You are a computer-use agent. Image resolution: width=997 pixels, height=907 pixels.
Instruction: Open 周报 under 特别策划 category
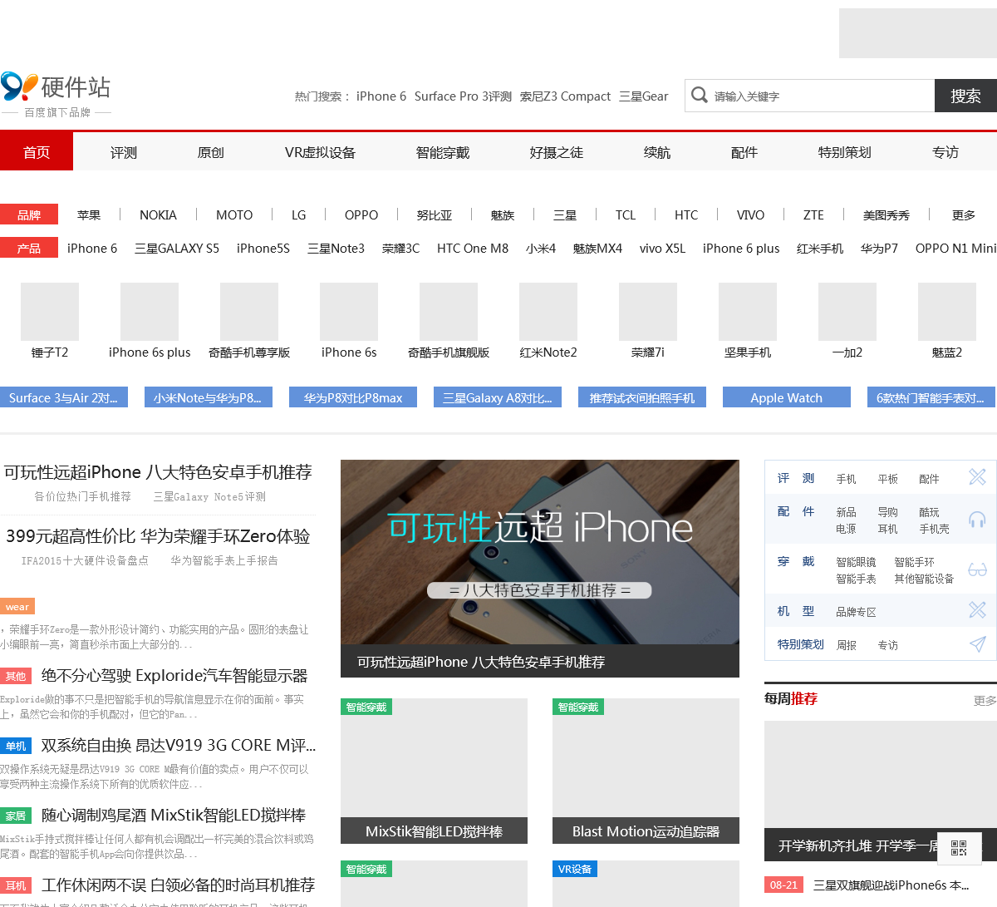847,645
